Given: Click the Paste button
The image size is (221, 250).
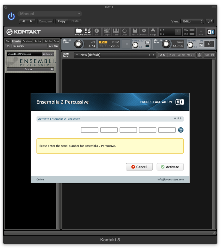Looking at the screenshot, I should pos(75,21).
